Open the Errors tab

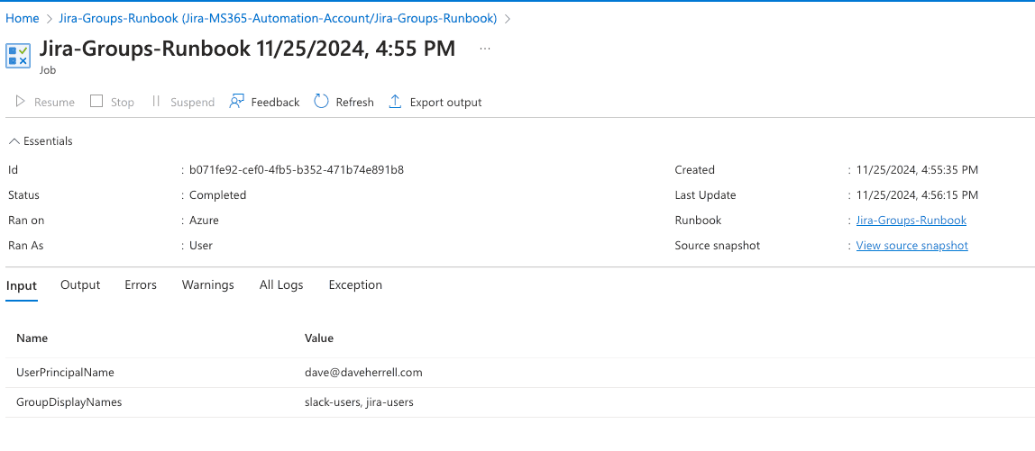coord(141,284)
